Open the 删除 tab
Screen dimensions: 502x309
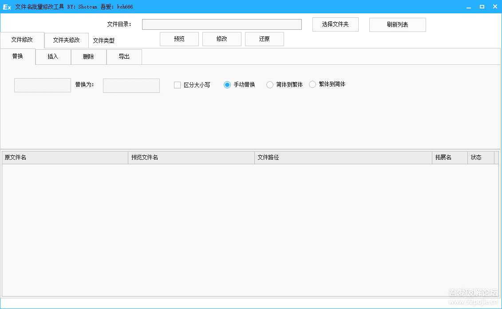[x=88, y=56]
